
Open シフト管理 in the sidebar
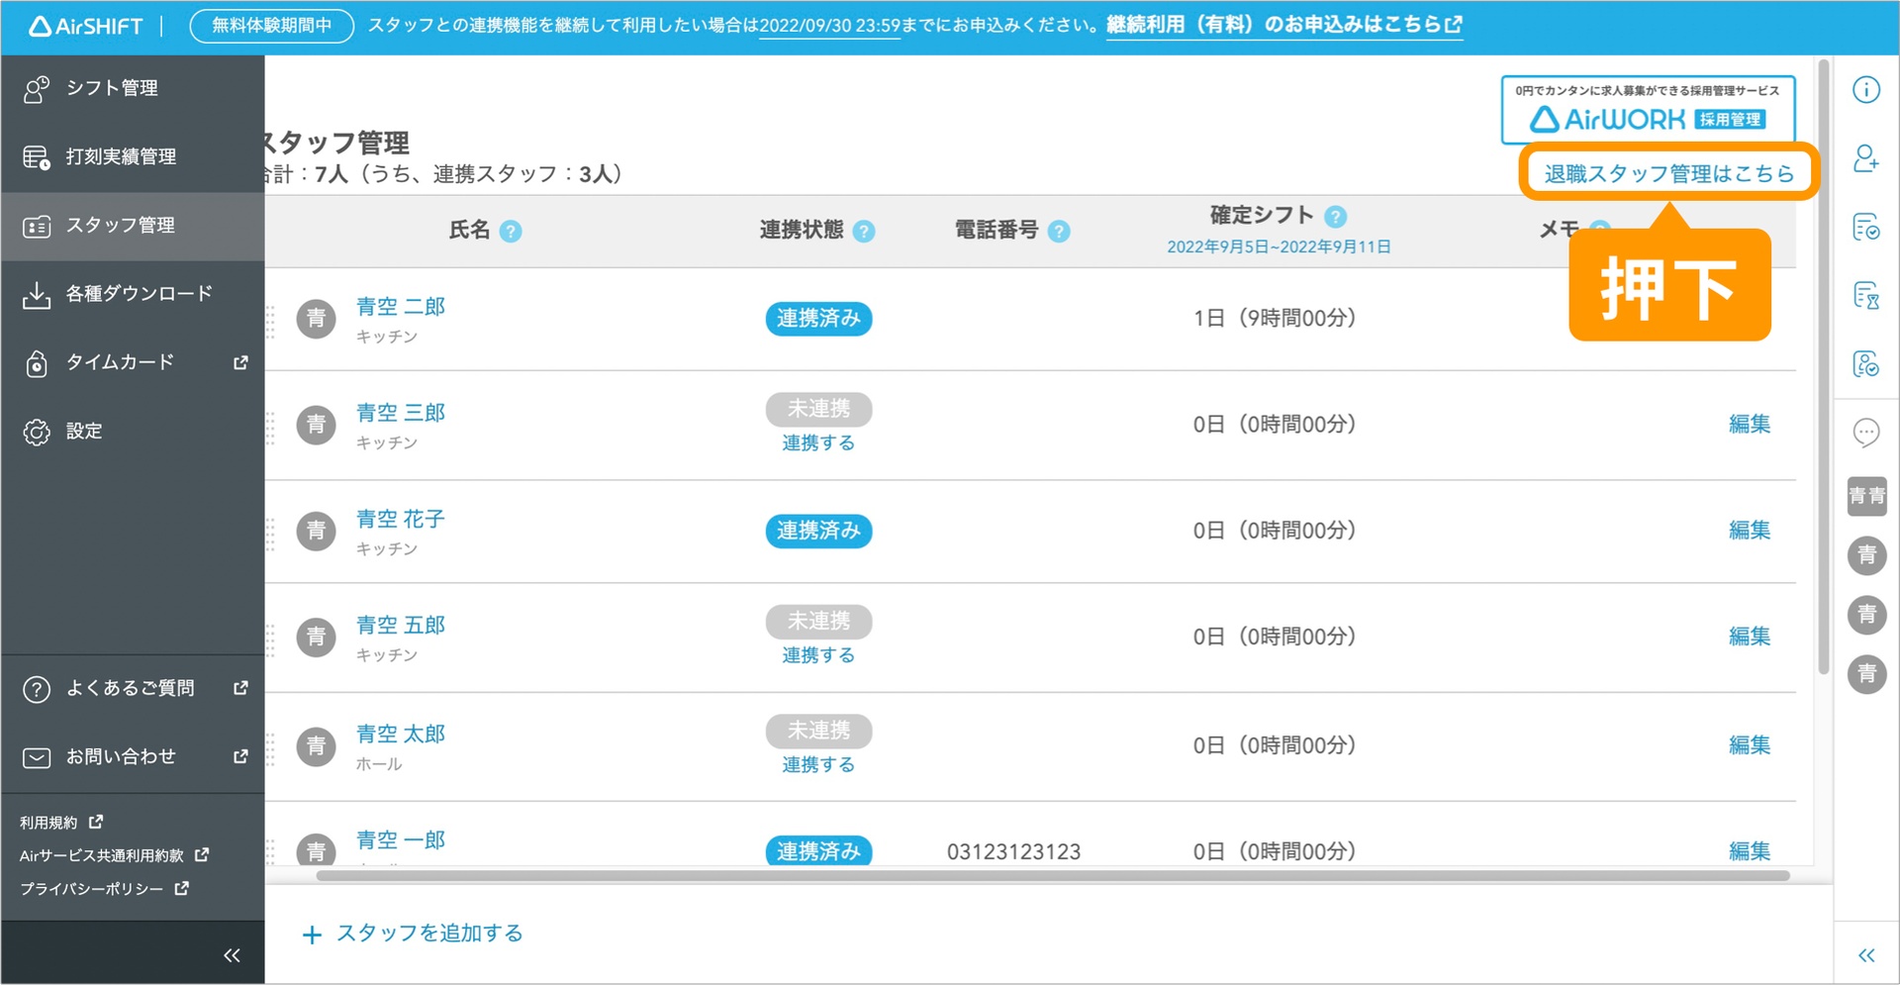pyautogui.click(x=112, y=88)
